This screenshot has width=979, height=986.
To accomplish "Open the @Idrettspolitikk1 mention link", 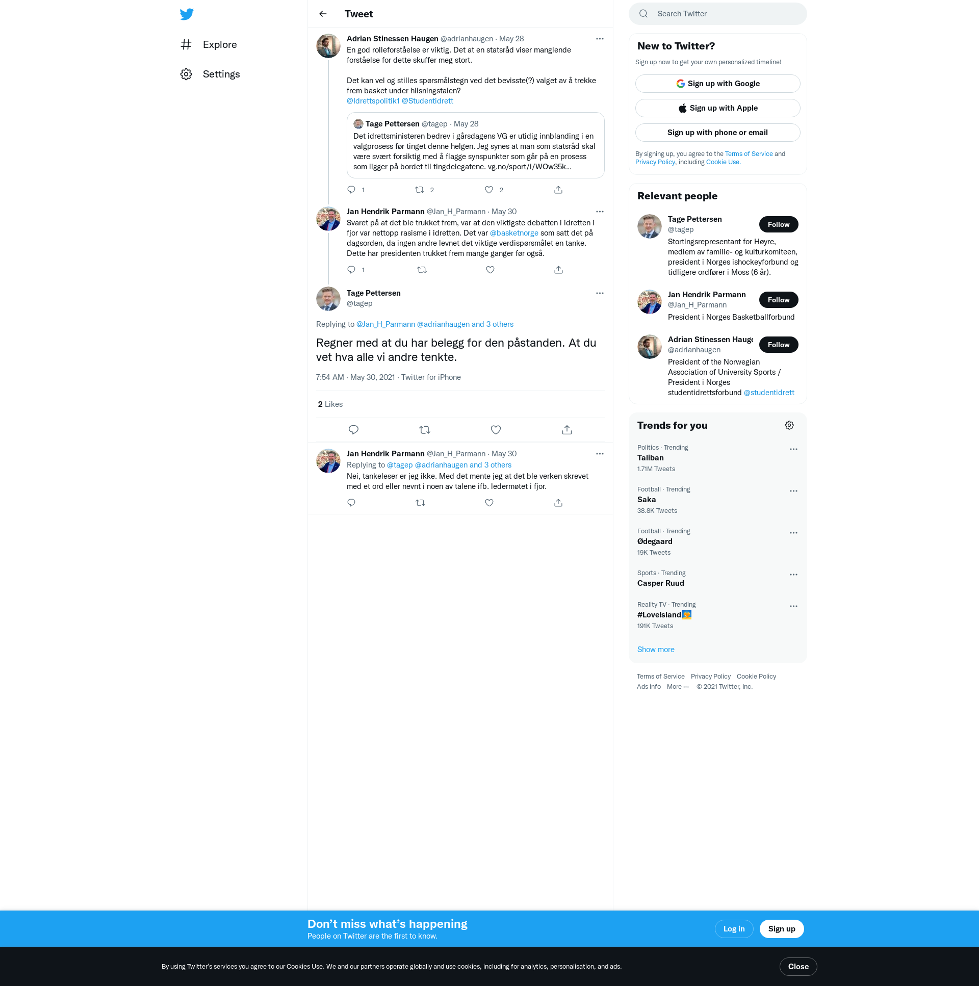I will click(x=373, y=101).
